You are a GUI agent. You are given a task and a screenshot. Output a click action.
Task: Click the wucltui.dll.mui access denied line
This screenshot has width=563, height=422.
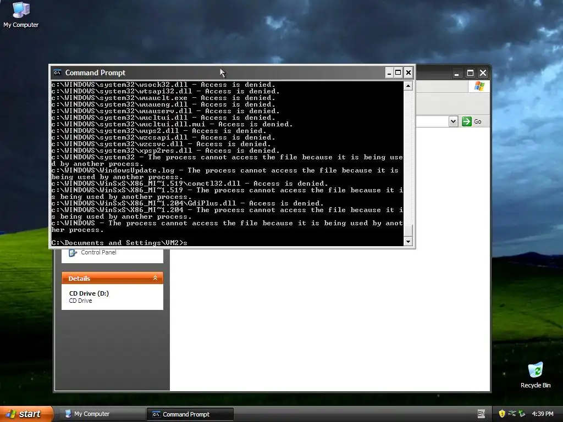click(172, 124)
